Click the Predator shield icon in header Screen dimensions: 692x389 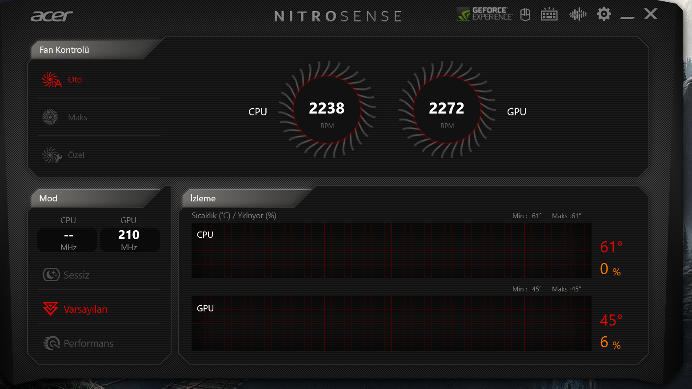pyautogui.click(x=525, y=15)
